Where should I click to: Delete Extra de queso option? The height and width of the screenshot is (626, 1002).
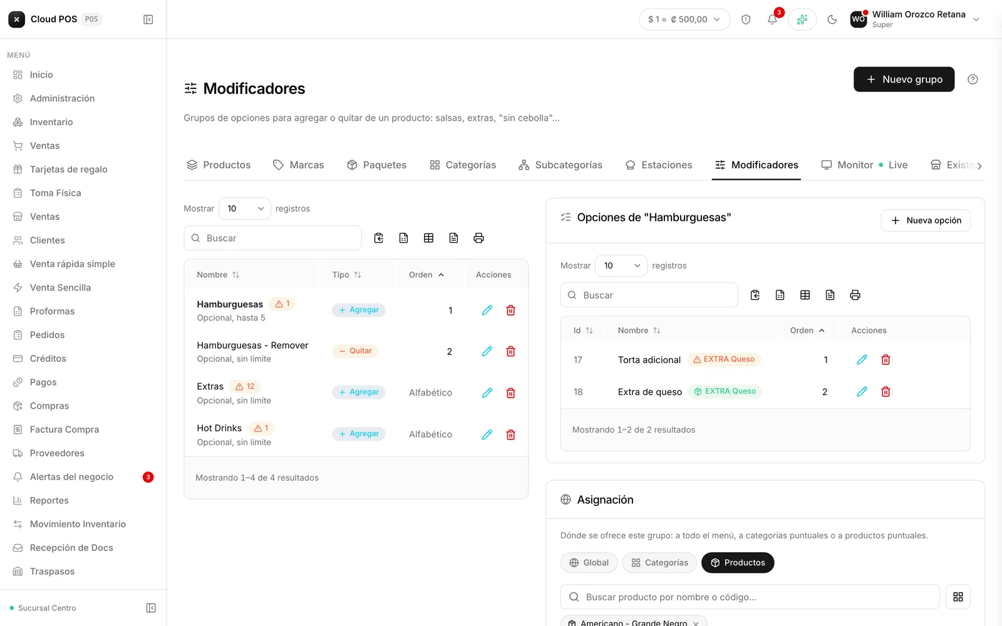pos(886,392)
